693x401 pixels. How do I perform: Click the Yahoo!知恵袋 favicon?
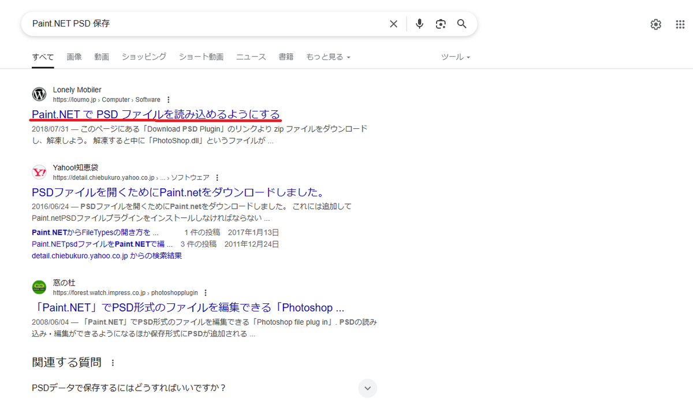(39, 172)
